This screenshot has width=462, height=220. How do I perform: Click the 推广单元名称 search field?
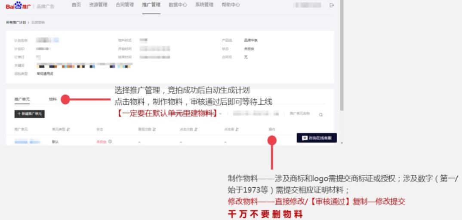click(x=303, y=113)
